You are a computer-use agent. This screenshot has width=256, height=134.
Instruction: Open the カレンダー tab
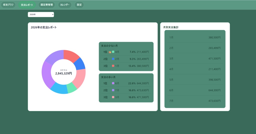[65, 5]
